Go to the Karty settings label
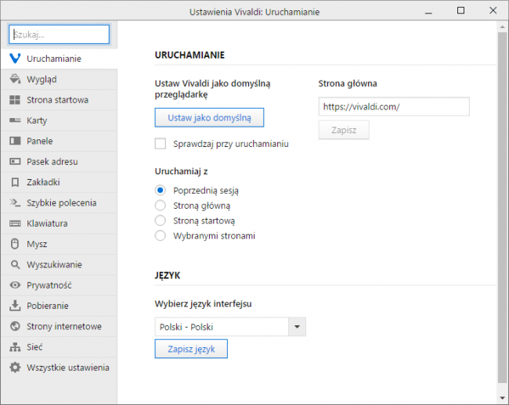This screenshot has height=405, width=509. (37, 120)
